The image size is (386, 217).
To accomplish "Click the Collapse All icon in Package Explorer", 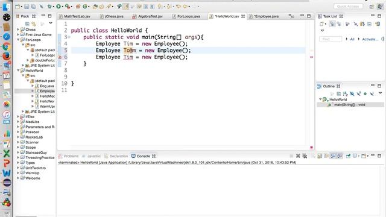I will (x=27, y=24).
